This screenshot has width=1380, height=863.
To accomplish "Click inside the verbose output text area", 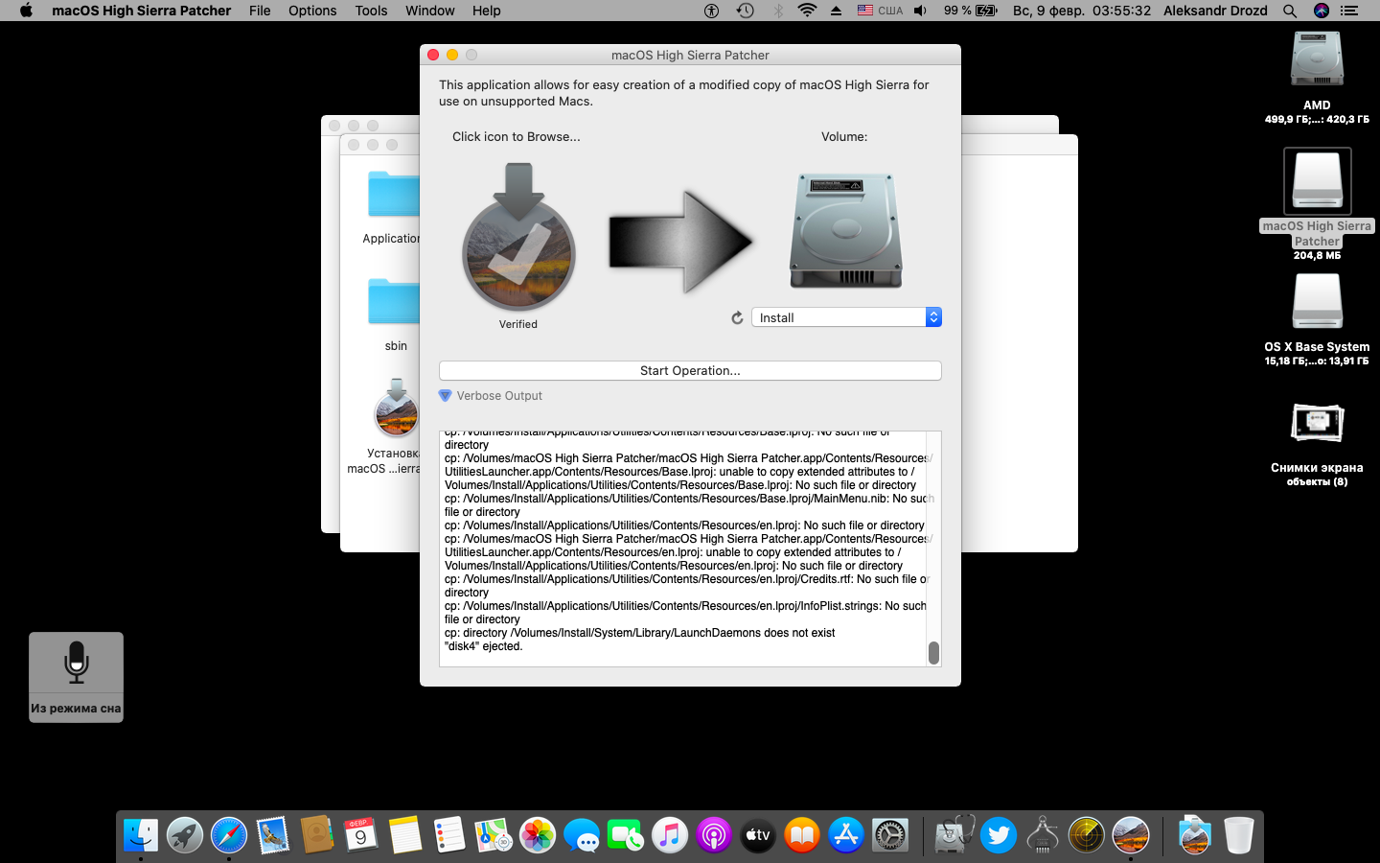I will (683, 548).
